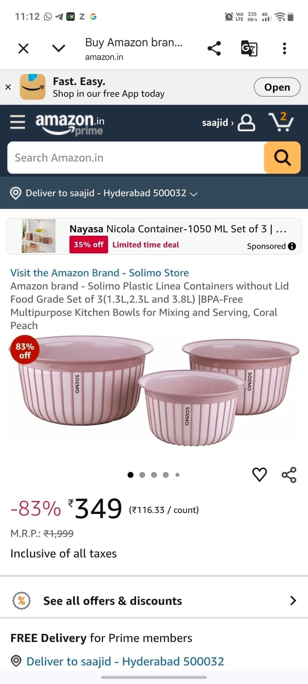Dismiss the app install banner
This screenshot has width=308, height=684.
[x=8, y=87]
